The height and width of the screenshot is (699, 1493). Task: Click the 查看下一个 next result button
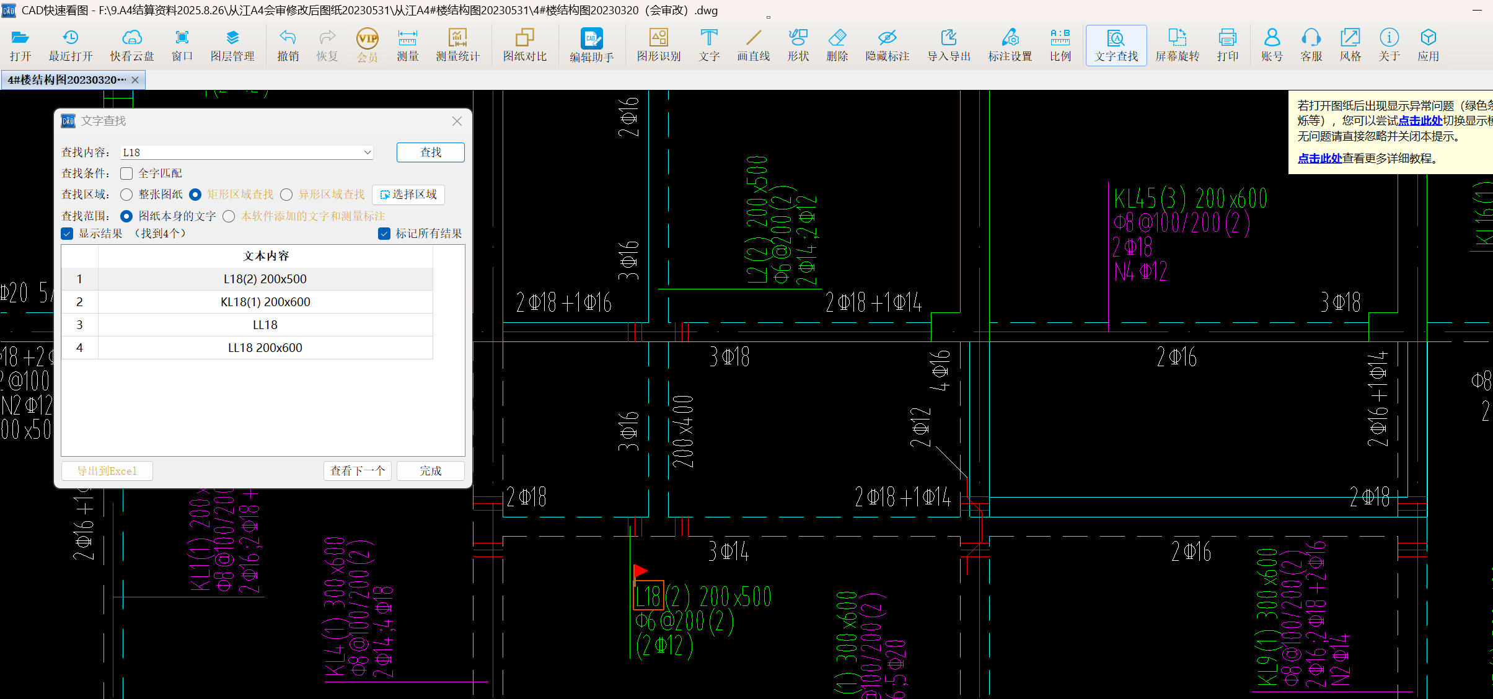tap(357, 471)
